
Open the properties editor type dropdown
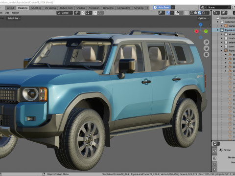(x=216, y=144)
